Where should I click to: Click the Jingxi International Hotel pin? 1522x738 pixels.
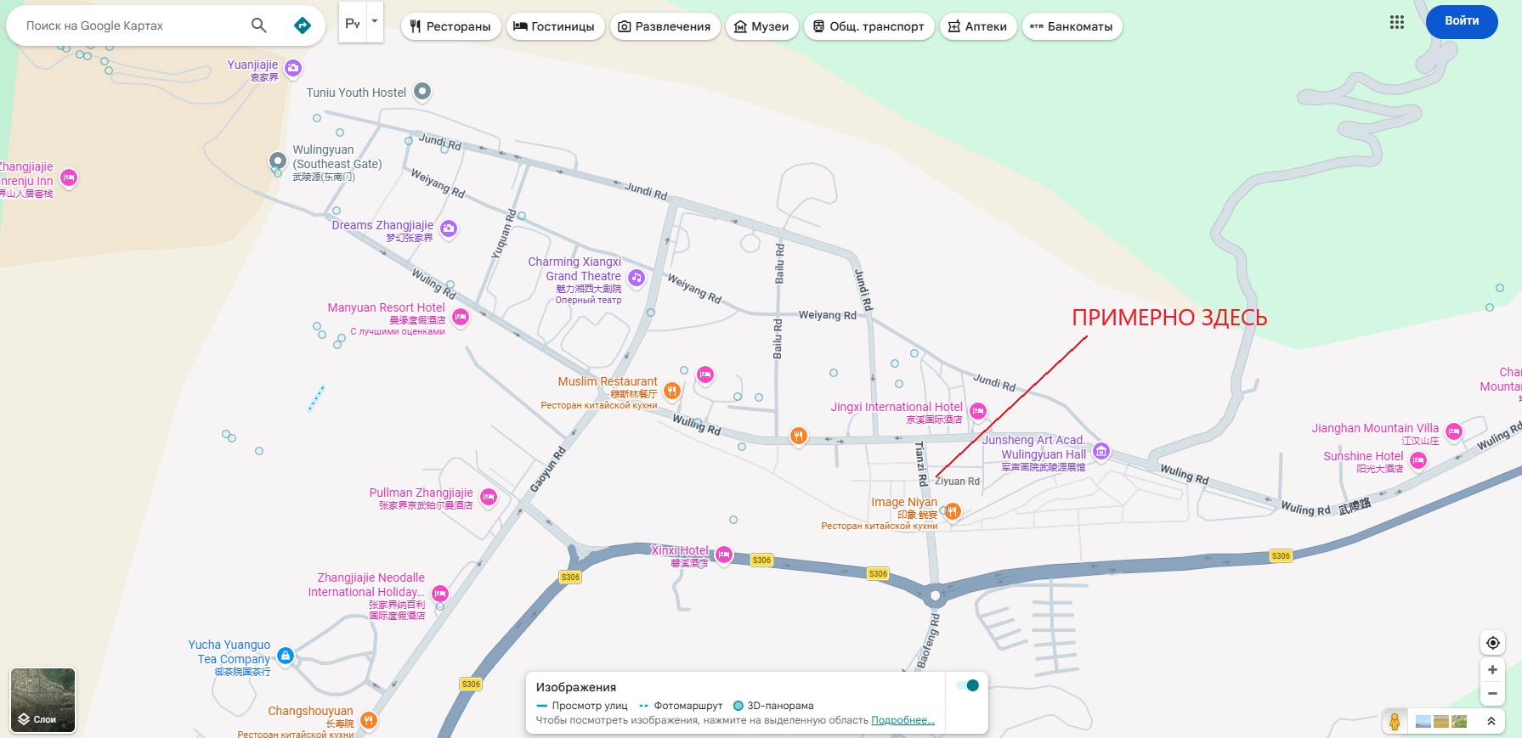click(978, 412)
